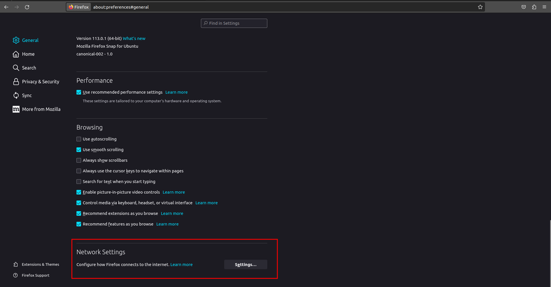Click the More from Mozilla logo icon
The width and height of the screenshot is (551, 287).
tap(16, 109)
